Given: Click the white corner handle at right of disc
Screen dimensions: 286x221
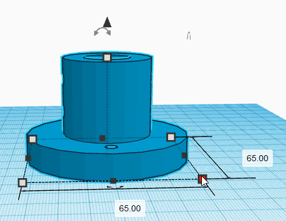Looking at the screenshot, I should [171, 137].
